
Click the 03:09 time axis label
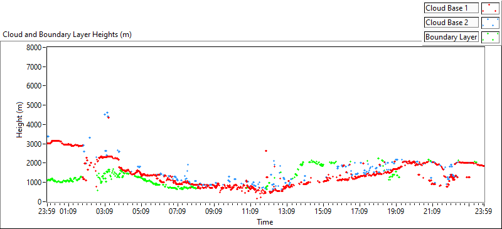pos(105,211)
